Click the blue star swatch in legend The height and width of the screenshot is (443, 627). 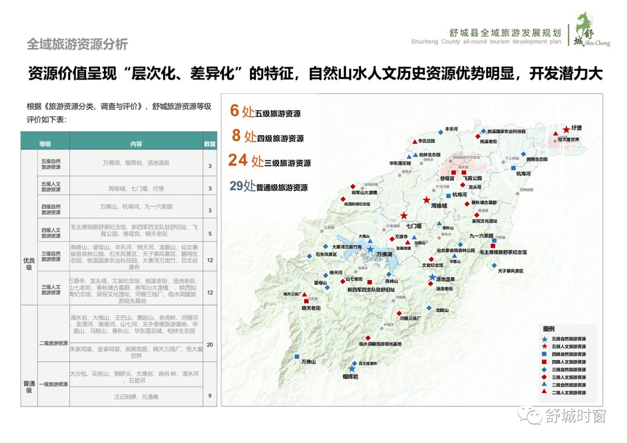click(544, 339)
